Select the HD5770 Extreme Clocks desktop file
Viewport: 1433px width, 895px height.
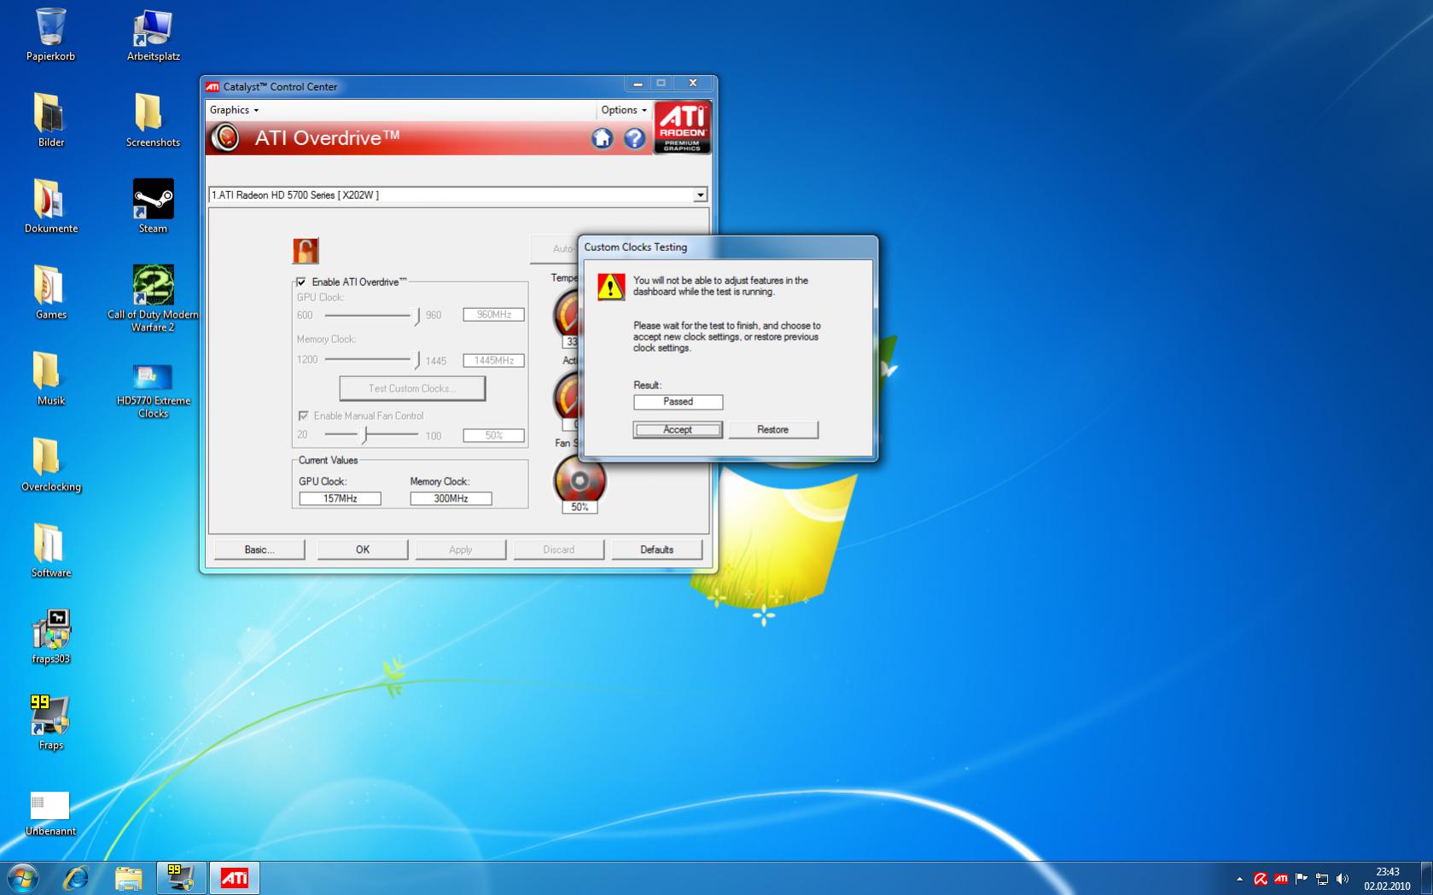point(153,391)
